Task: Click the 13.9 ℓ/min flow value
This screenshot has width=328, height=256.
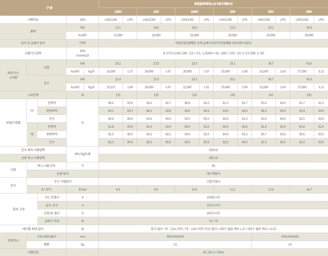Action: coord(271,190)
